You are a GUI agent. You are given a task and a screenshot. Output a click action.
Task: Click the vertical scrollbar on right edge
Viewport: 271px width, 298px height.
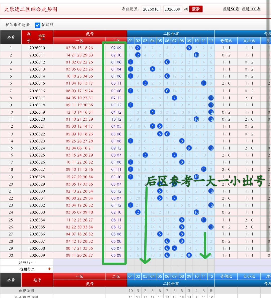268,125
